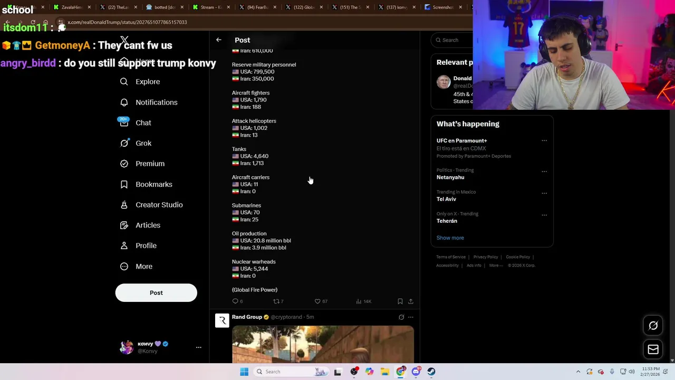Open Explore from the sidebar
The image size is (675, 380).
[x=140, y=82]
